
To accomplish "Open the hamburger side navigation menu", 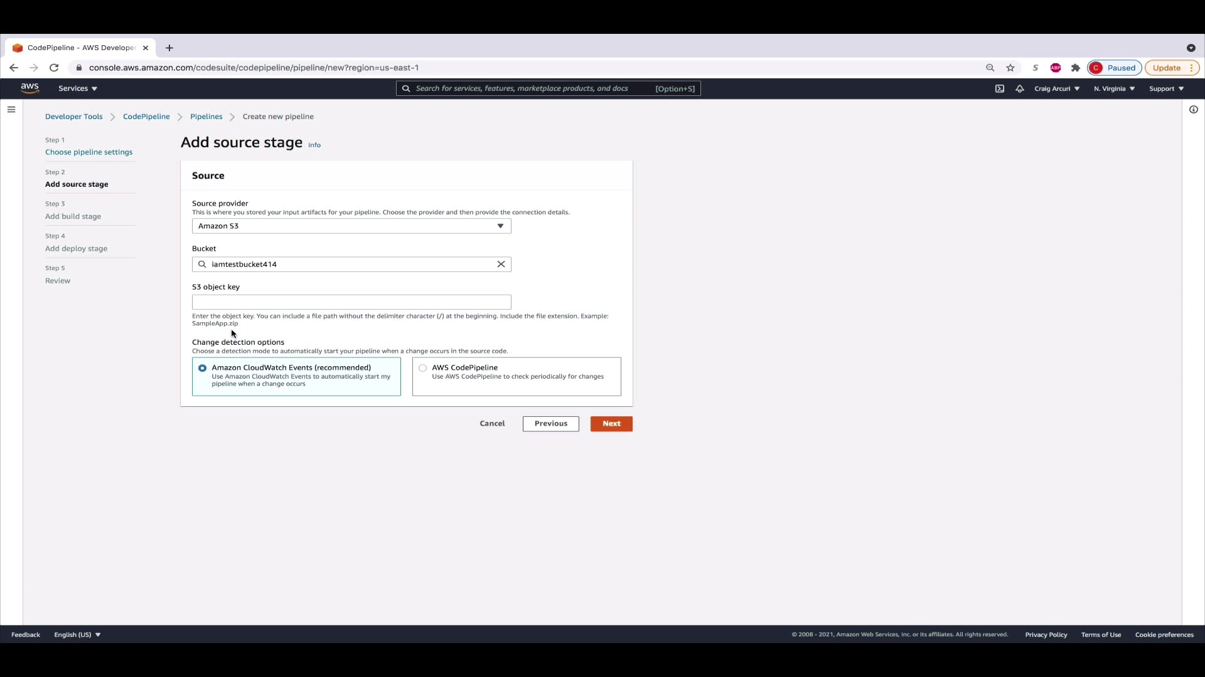I will coord(11,110).
